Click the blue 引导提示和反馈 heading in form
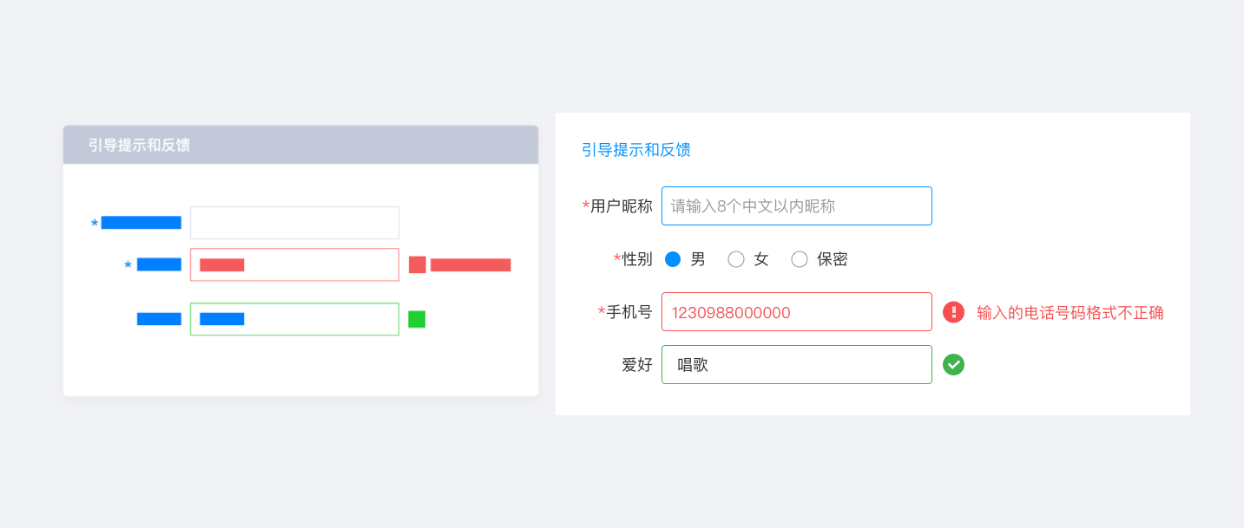Screen dimensions: 1244x528 point(636,150)
